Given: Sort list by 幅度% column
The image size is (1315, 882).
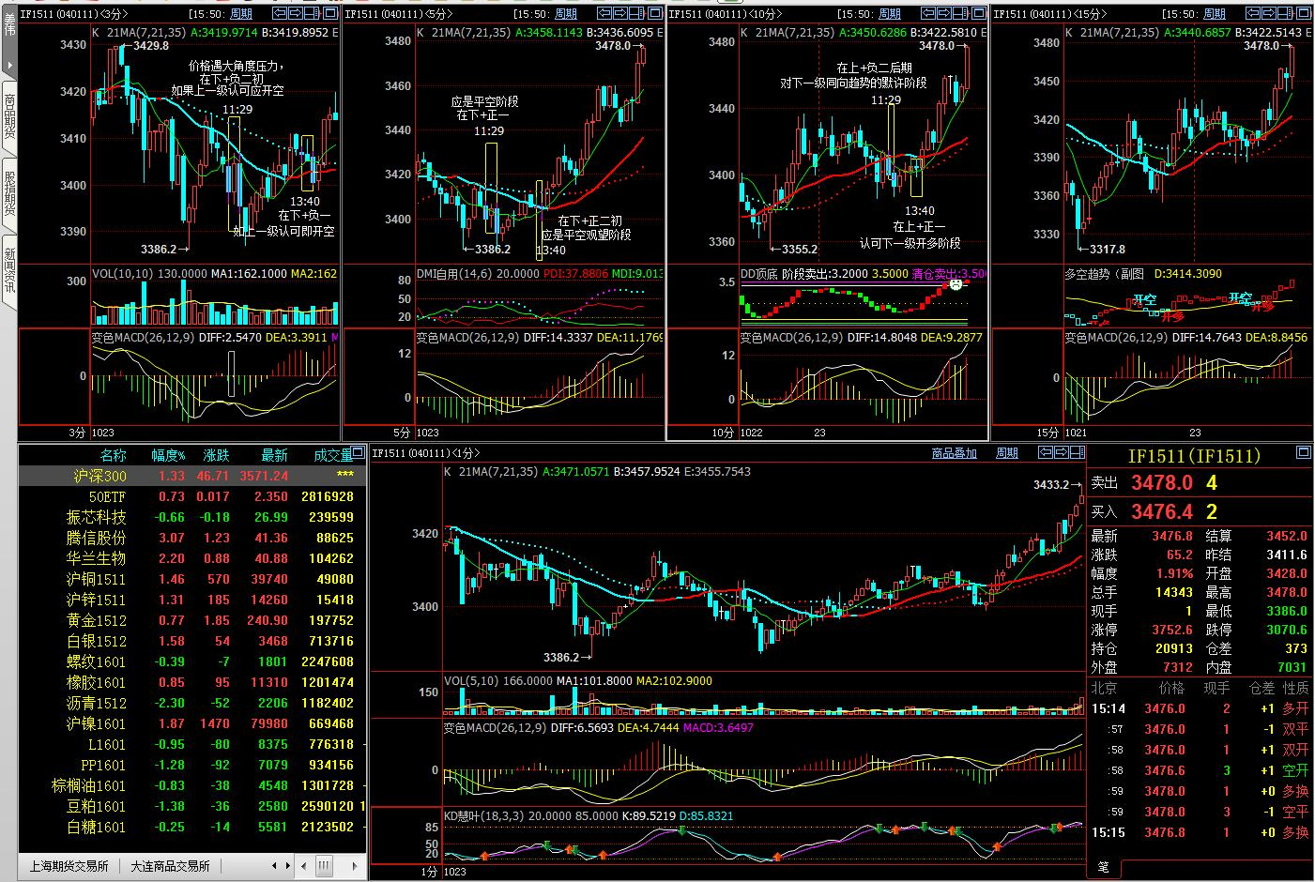Looking at the screenshot, I should click(168, 455).
